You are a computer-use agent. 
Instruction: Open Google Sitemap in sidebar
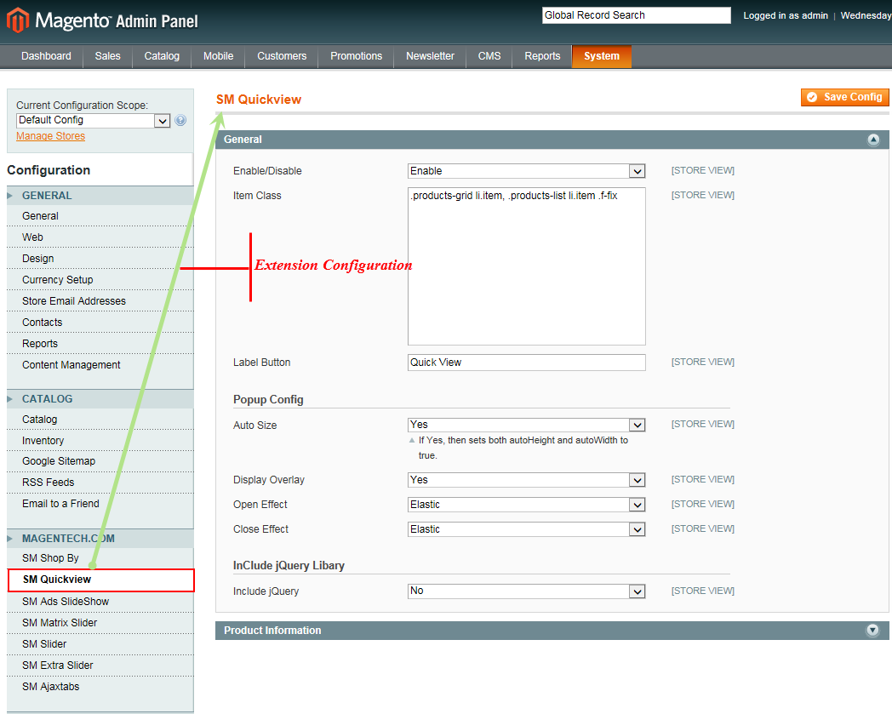[x=100, y=461]
